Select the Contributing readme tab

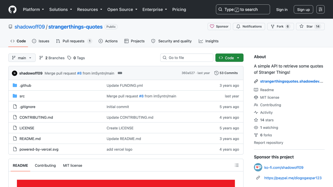[45, 165]
